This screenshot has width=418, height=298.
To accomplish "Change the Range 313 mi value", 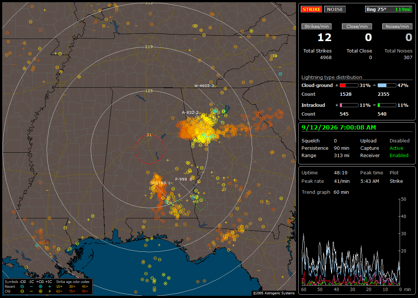I will [342, 155].
